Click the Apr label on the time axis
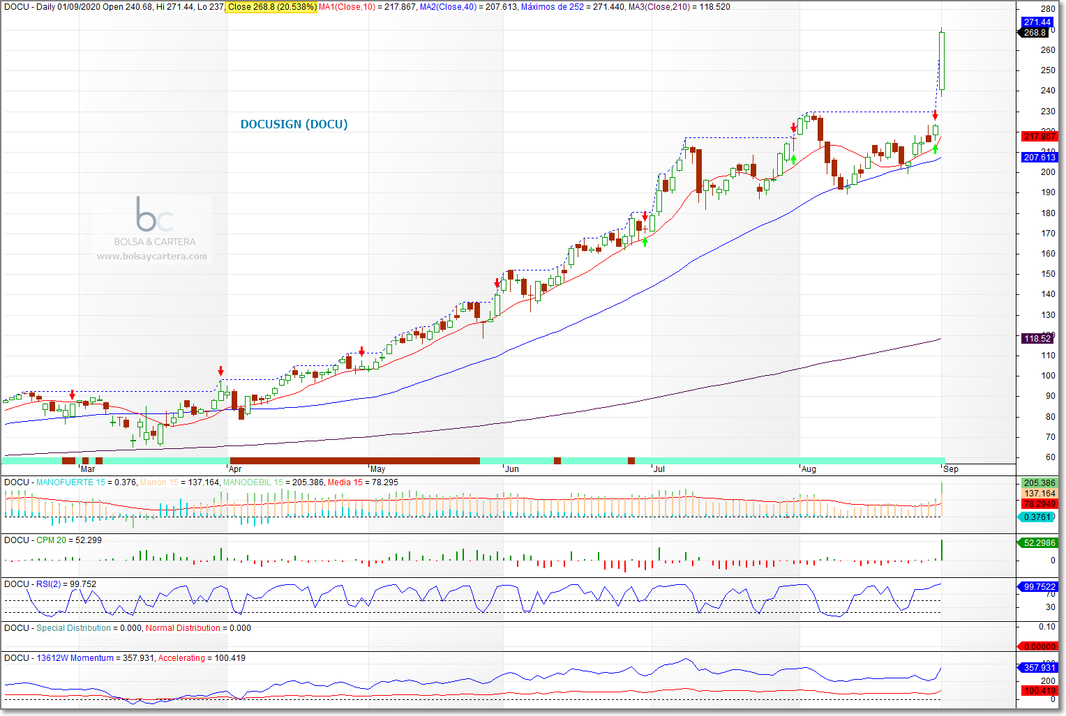This screenshot has height=716, width=1066. pos(235,469)
